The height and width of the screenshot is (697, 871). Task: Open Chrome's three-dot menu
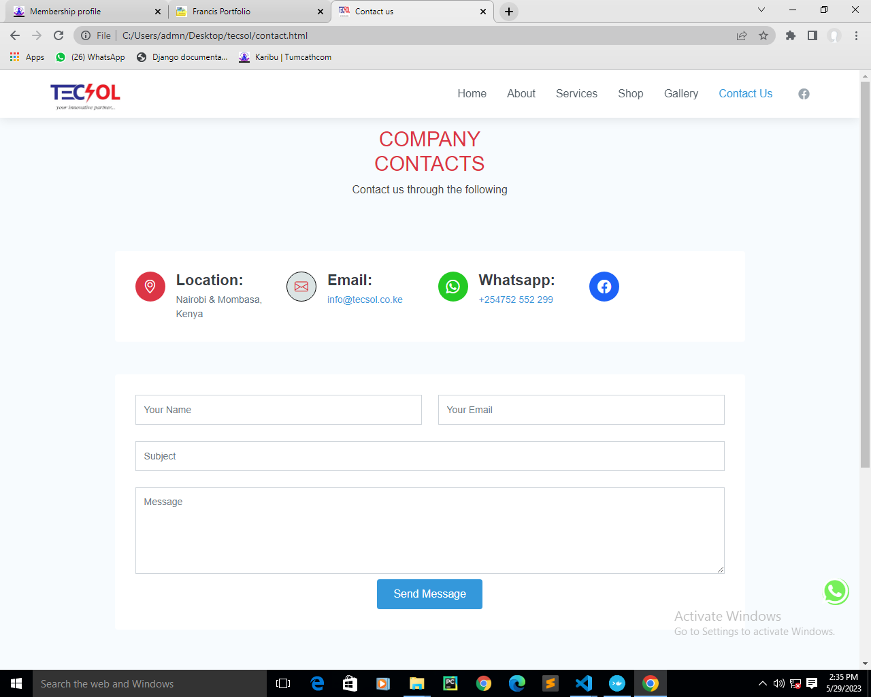pos(856,35)
